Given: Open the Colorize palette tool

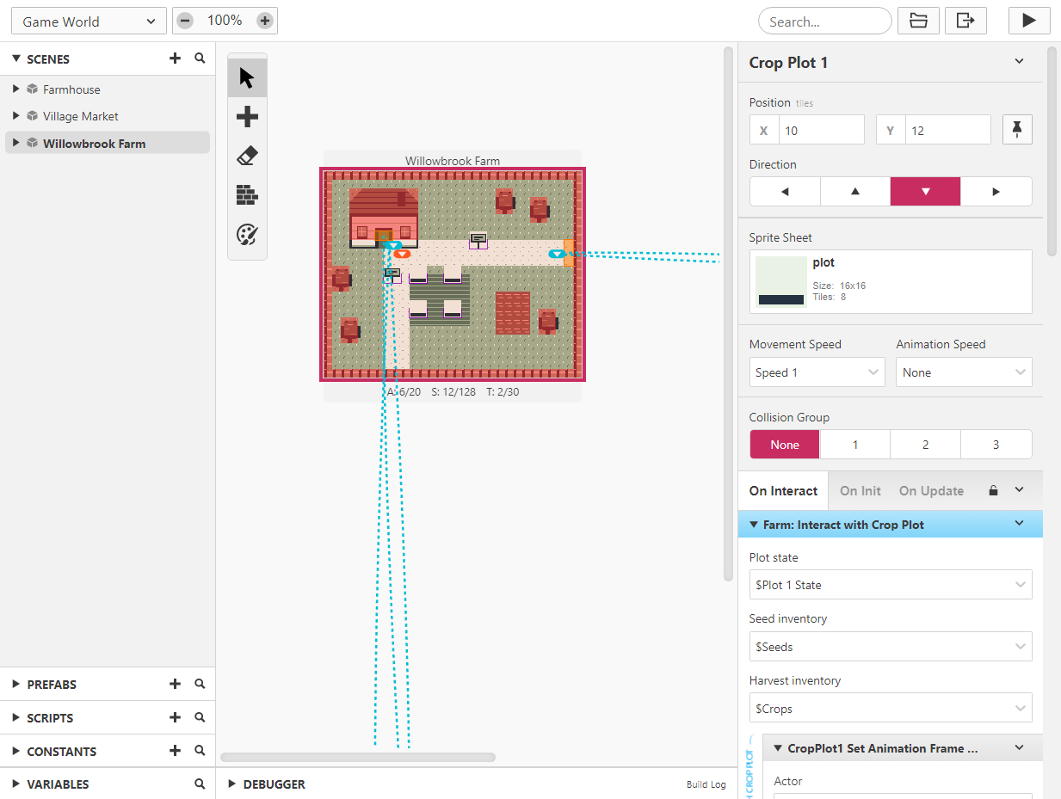Looking at the screenshot, I should tap(247, 235).
